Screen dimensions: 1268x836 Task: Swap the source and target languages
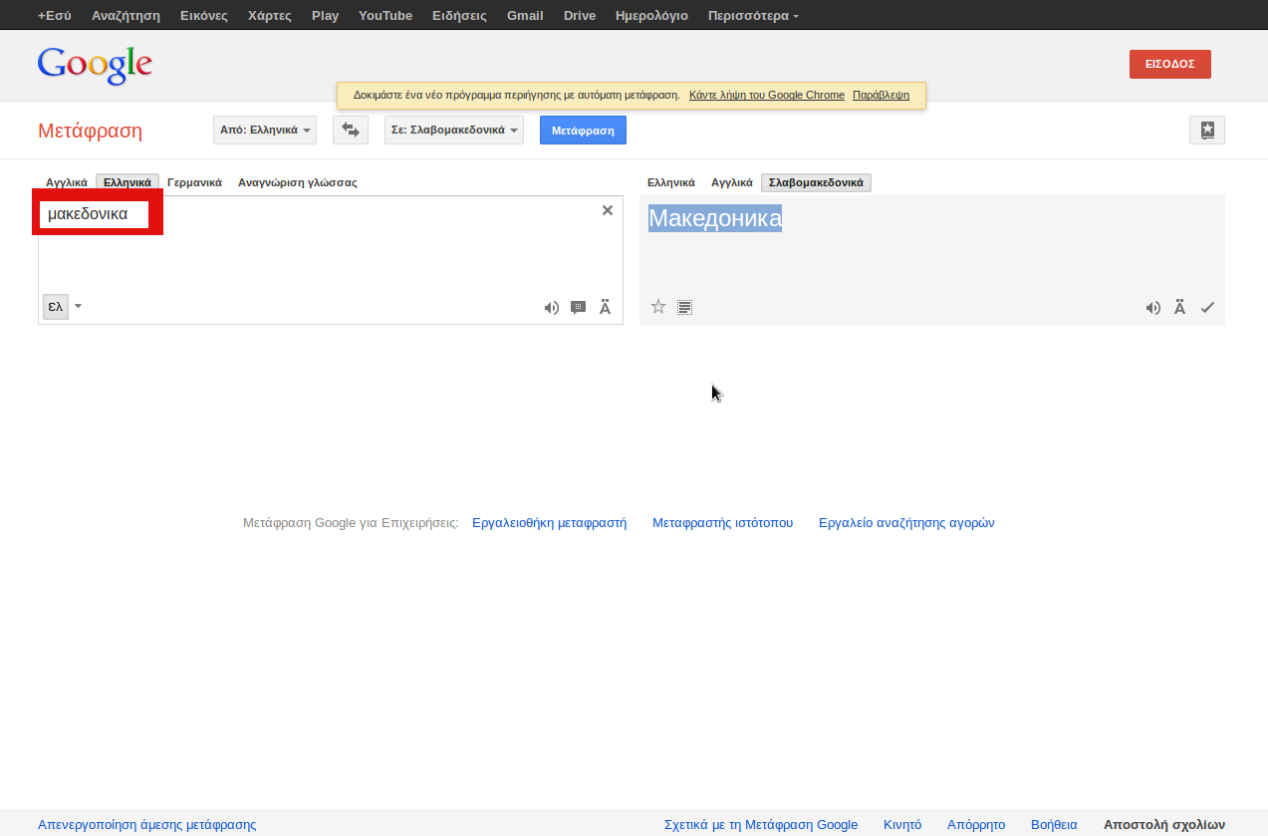point(351,130)
